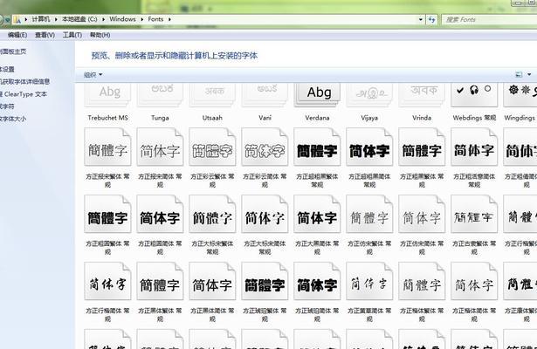
Task: Select the 方正大黑简体 font thumbnail
Action: click(x=318, y=217)
